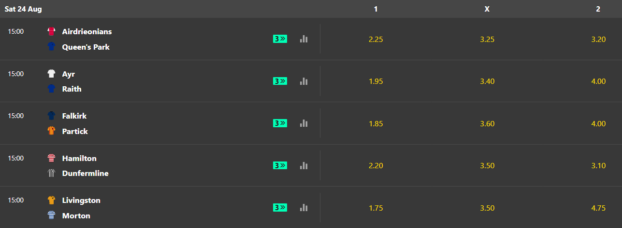Open stats chart for Livingston vs Morton
The width and height of the screenshot is (622, 228).
[x=304, y=208]
